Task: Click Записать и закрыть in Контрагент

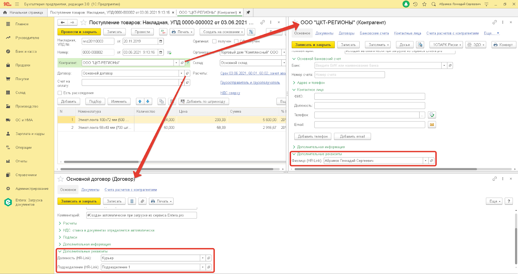Action: click(x=313, y=45)
